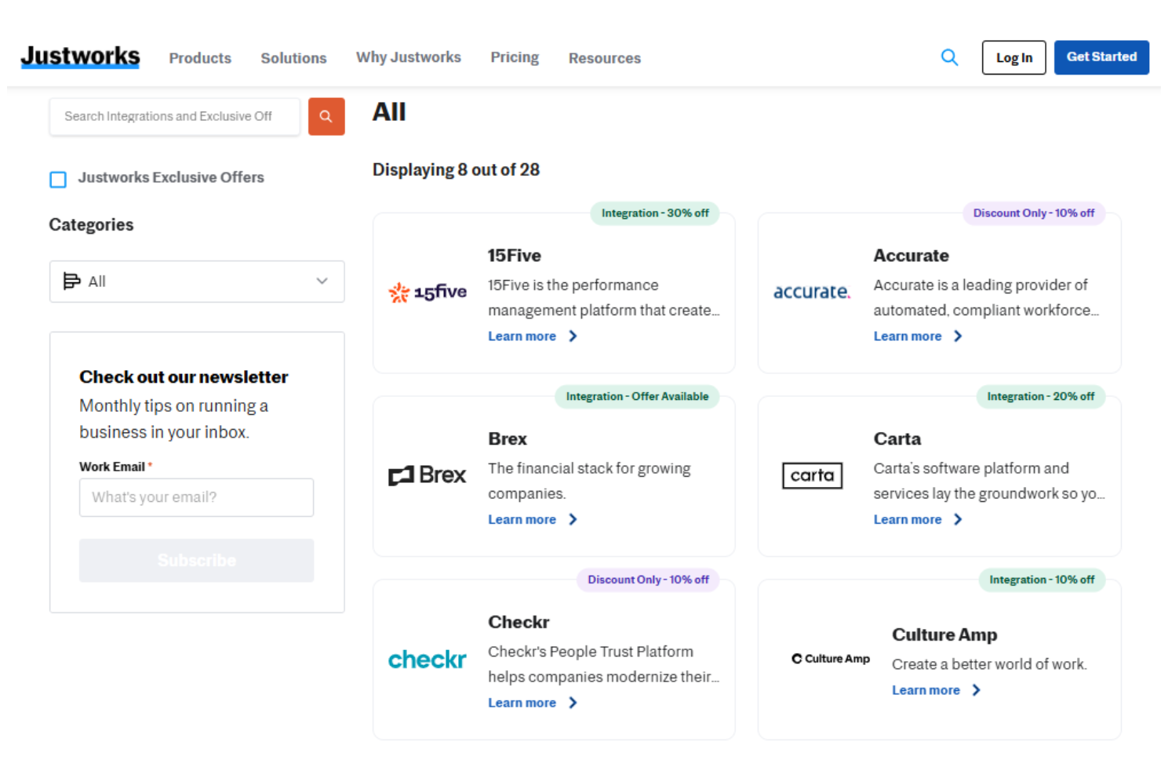Click the chevron arrow beside Carta Learn more
Viewport: 1161px width, 774px height.
pyautogui.click(x=958, y=520)
